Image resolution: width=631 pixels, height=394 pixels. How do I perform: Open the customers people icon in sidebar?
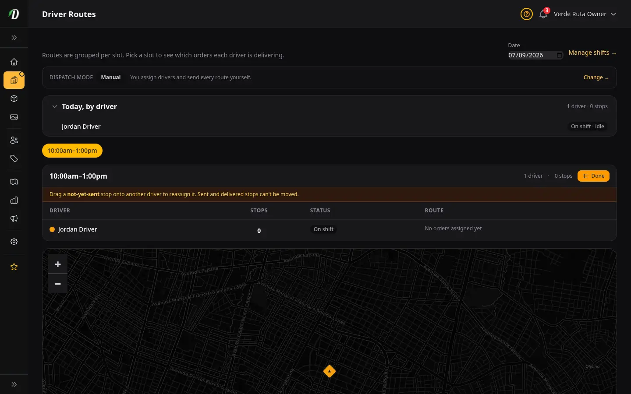coord(14,140)
